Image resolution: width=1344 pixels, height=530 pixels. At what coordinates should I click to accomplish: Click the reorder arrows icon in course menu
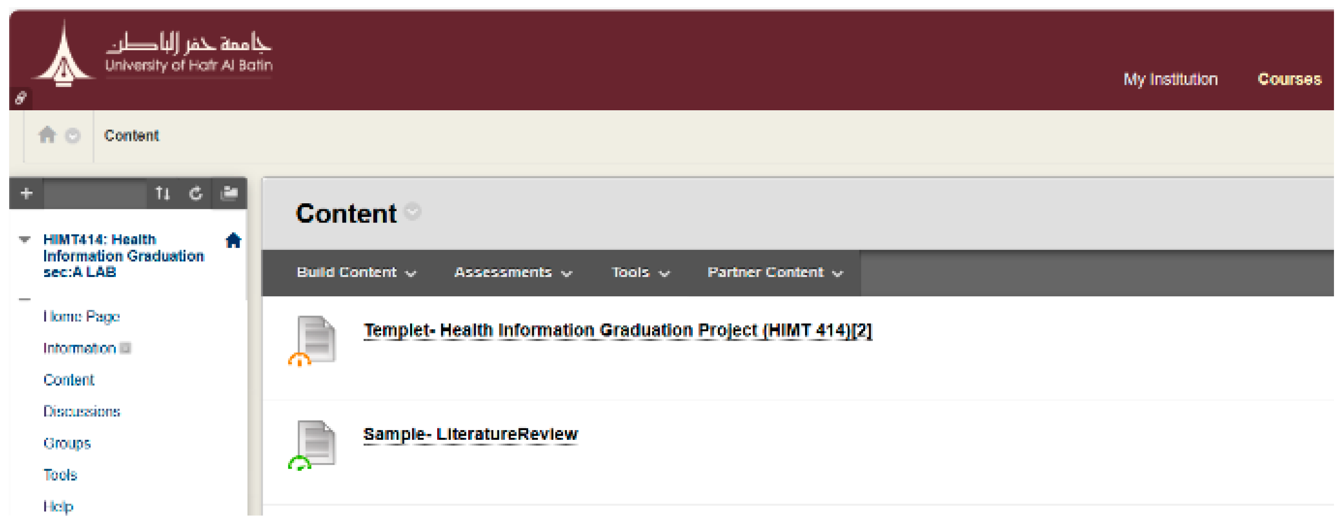tap(163, 194)
